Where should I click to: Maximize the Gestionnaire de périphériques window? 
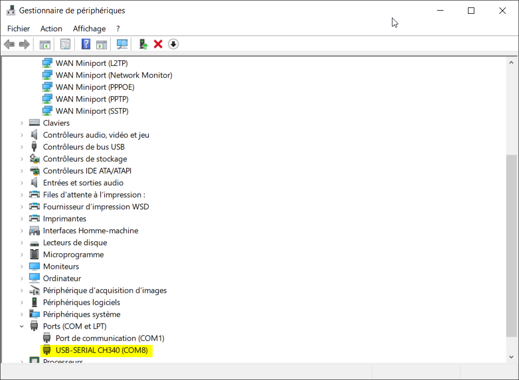pyautogui.click(x=471, y=11)
